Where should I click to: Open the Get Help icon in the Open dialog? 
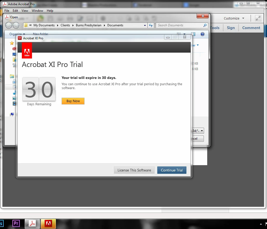(203, 34)
